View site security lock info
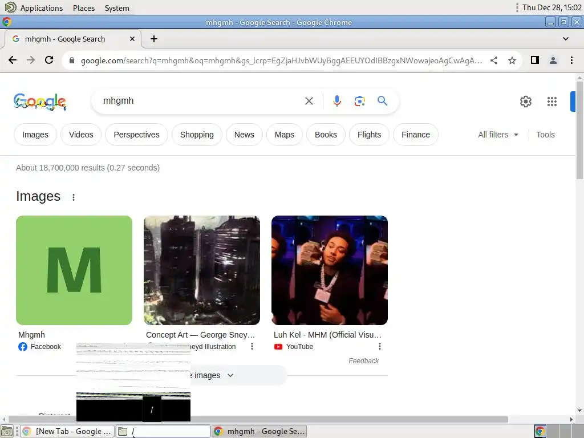 pos(72,60)
